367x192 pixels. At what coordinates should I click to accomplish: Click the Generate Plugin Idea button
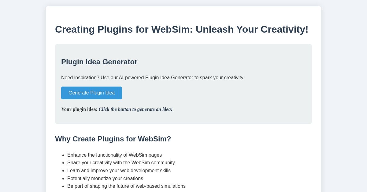coord(91,93)
